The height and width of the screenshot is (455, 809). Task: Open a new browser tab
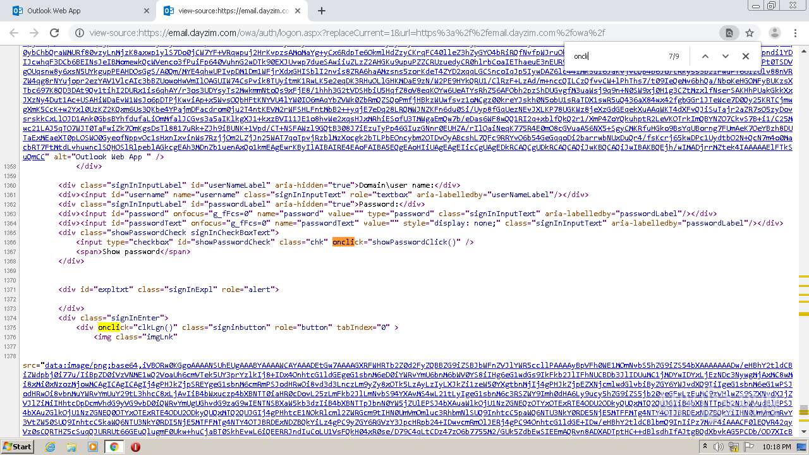tap(321, 11)
